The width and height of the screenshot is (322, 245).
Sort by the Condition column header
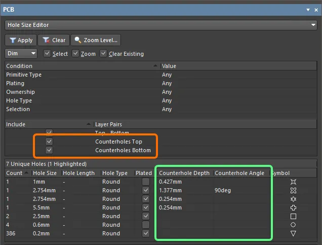pos(83,66)
